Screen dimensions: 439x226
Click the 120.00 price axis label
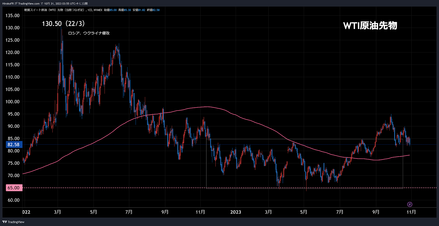click(x=13, y=53)
